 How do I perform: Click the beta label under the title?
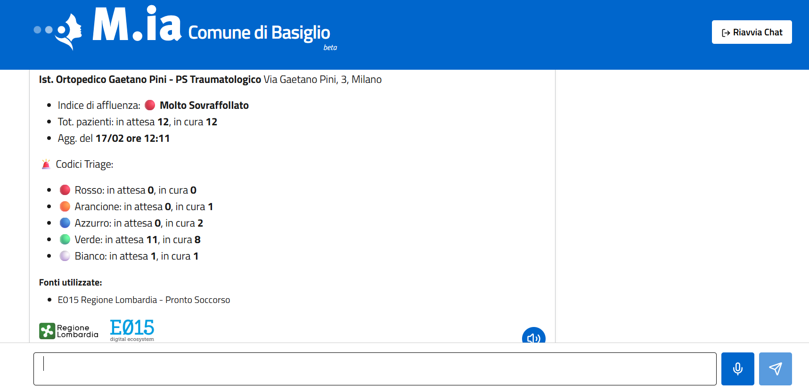click(x=330, y=48)
